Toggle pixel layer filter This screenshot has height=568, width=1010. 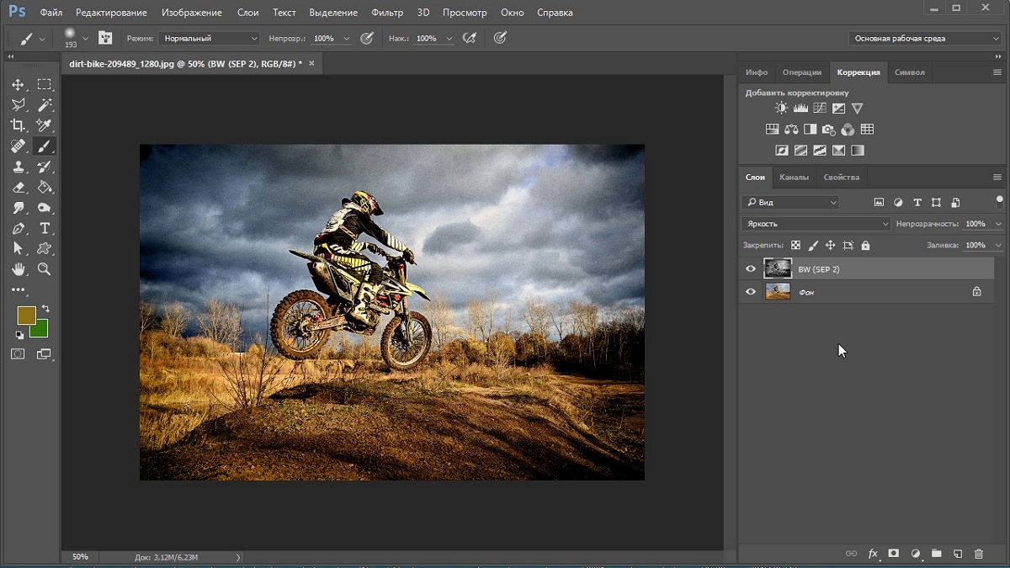[879, 203]
